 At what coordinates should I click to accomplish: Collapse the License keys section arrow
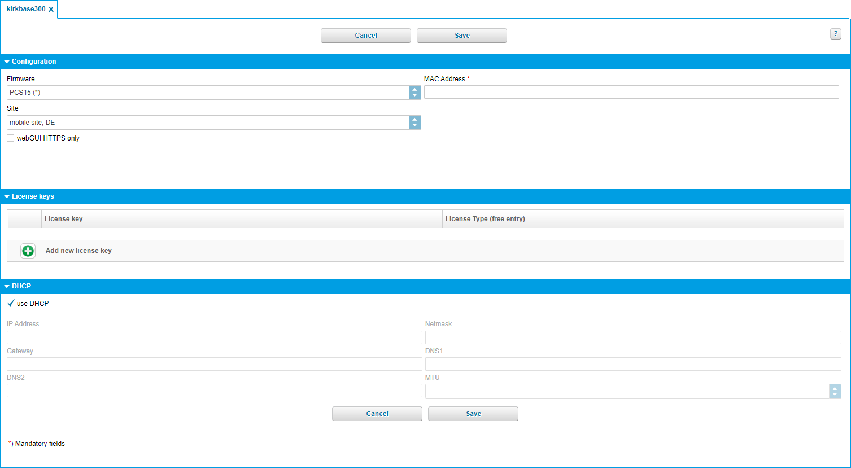coord(7,196)
